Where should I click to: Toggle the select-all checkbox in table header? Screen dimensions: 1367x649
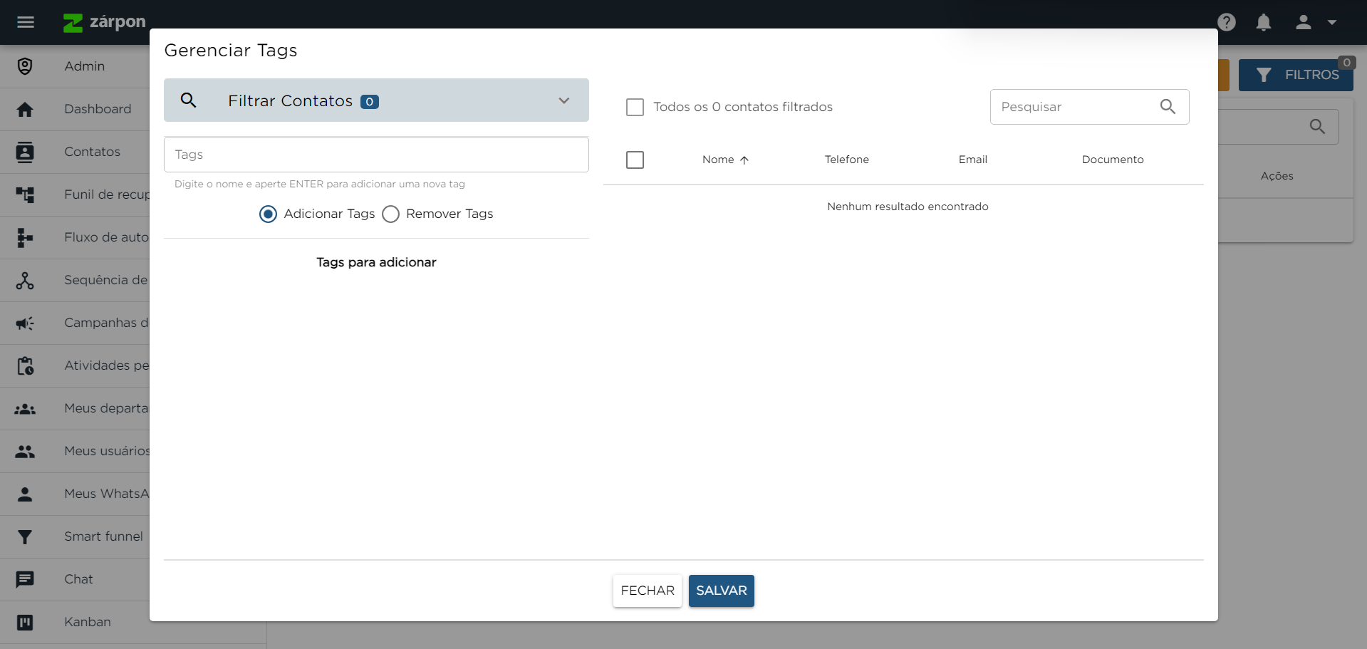point(635,160)
